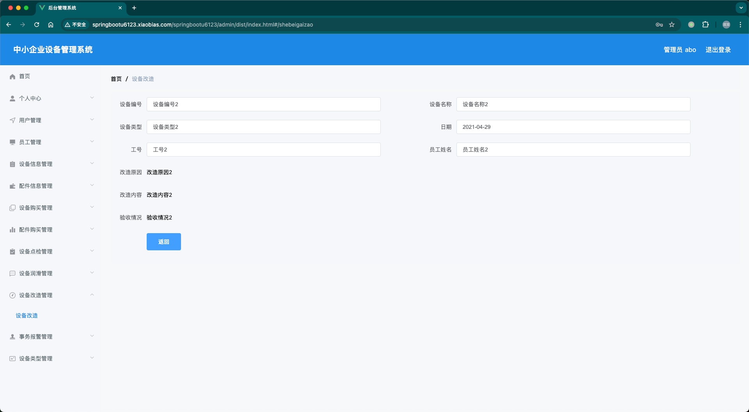Click the monitor icon for 员工管理
The height and width of the screenshot is (412, 749).
(x=12, y=142)
